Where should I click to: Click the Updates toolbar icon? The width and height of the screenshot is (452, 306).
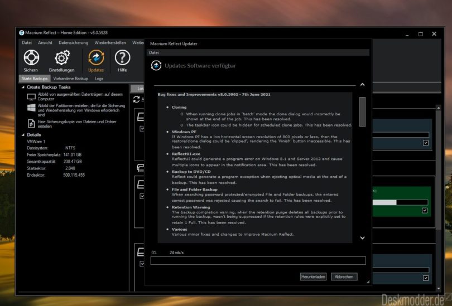(x=96, y=57)
